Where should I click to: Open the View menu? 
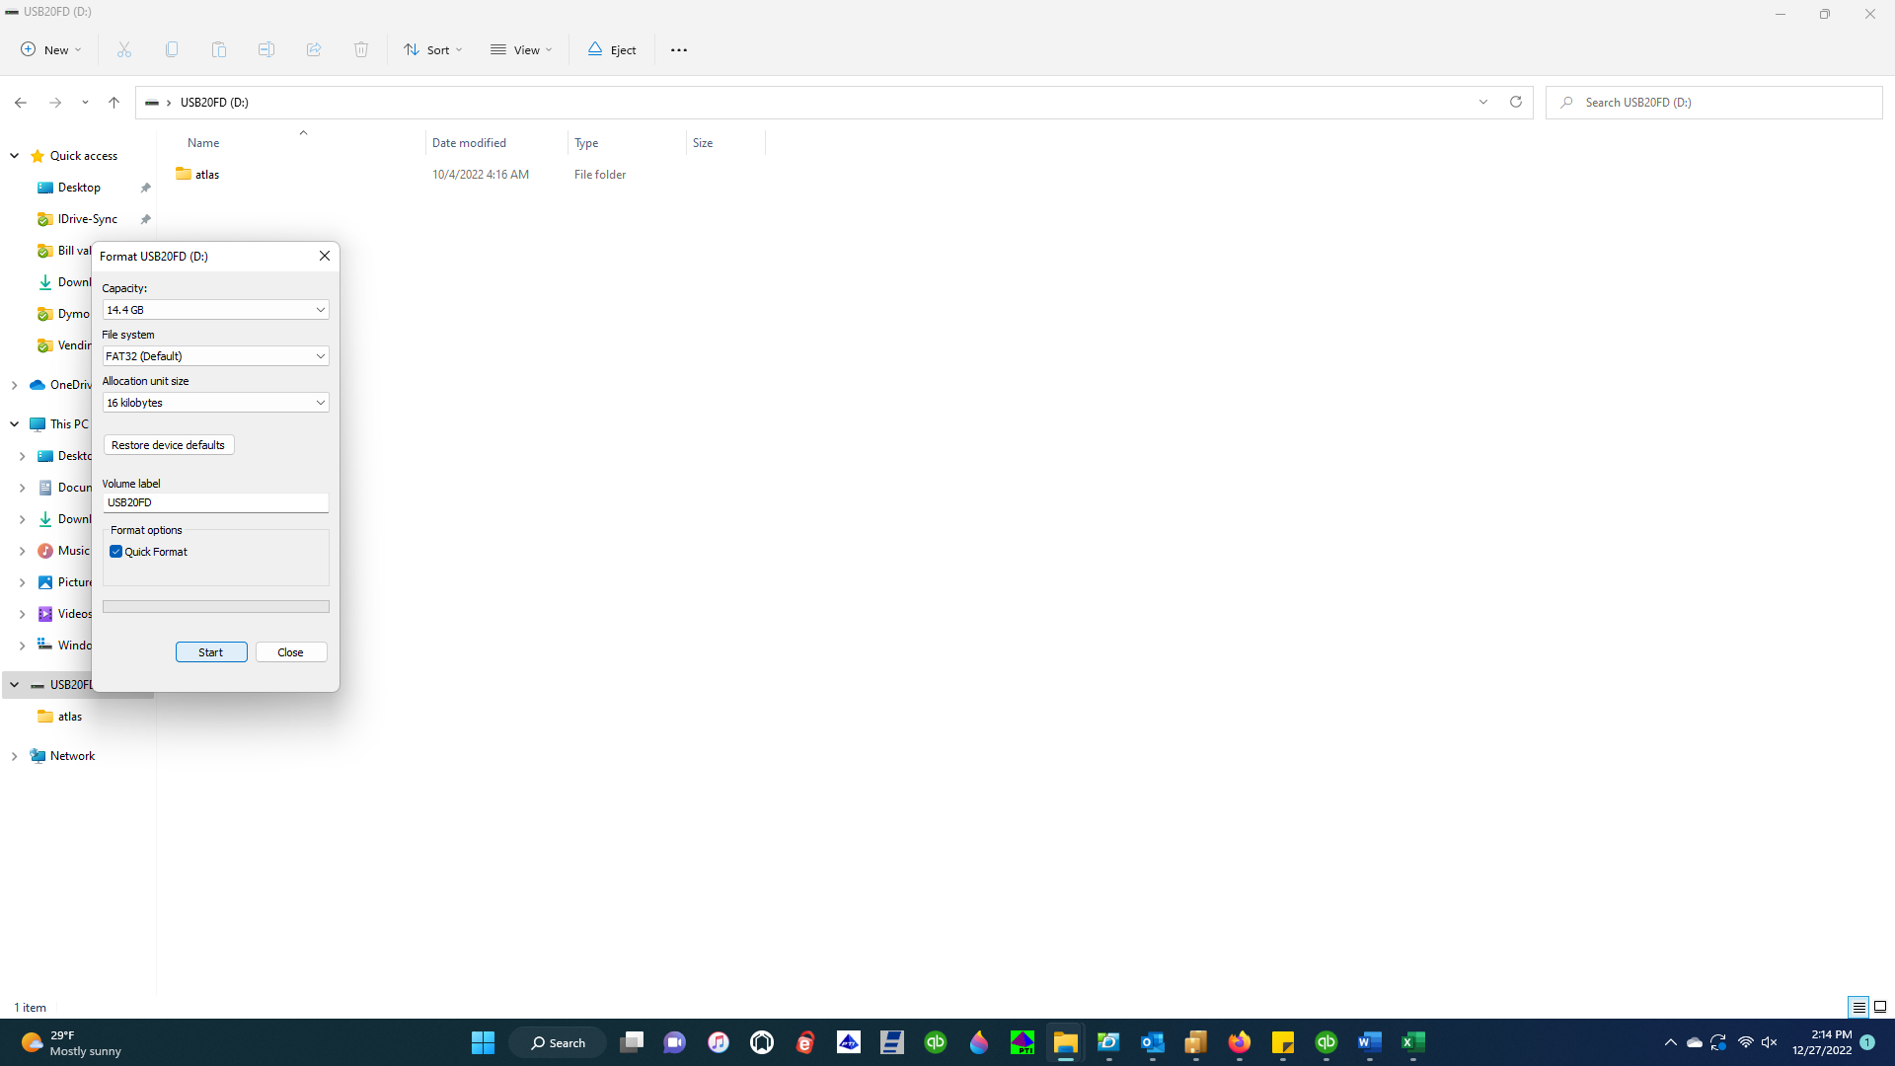(521, 49)
